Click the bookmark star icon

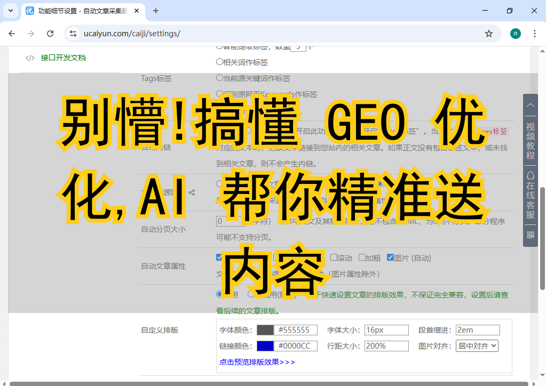pyautogui.click(x=488, y=34)
